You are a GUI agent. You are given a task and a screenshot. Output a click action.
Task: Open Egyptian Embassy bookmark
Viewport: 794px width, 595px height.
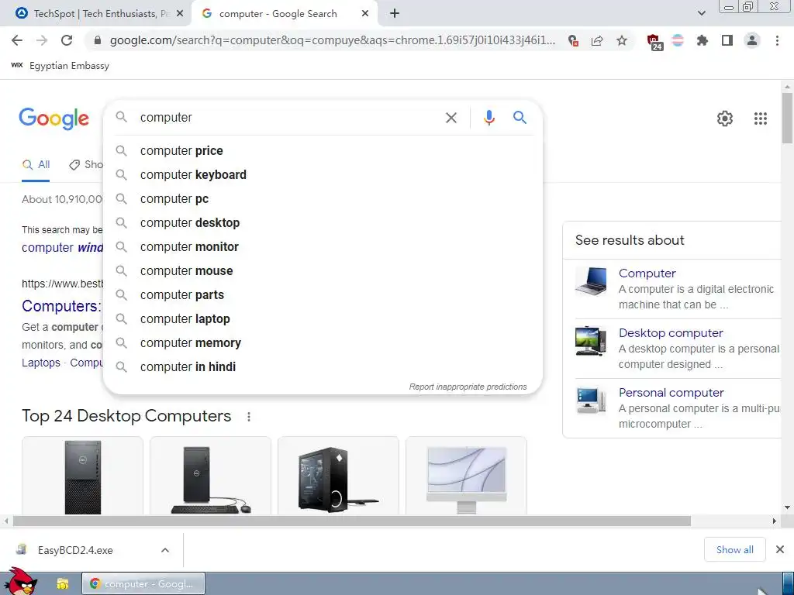[60, 66]
